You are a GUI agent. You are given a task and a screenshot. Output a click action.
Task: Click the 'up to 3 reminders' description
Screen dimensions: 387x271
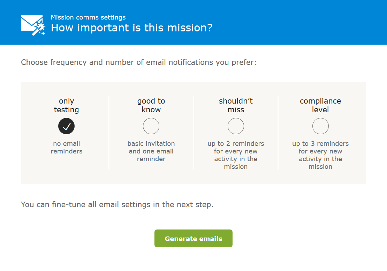click(320, 155)
